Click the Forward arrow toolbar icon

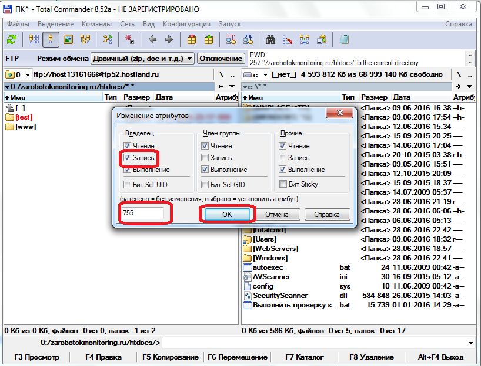pyautogui.click(x=169, y=40)
